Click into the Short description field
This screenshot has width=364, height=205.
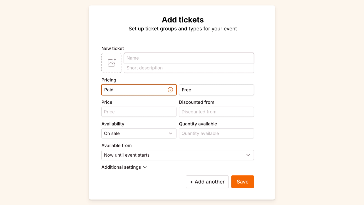(x=189, y=68)
